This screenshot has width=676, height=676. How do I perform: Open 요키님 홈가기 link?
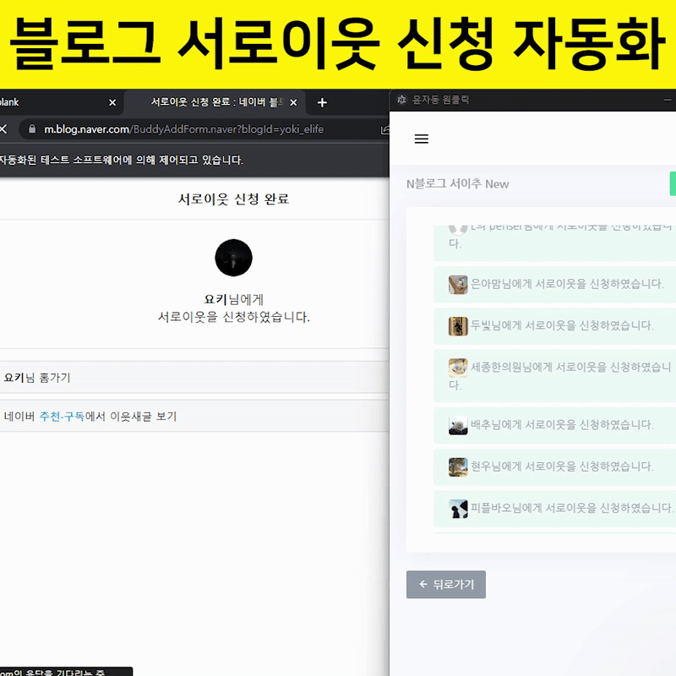coord(37,378)
